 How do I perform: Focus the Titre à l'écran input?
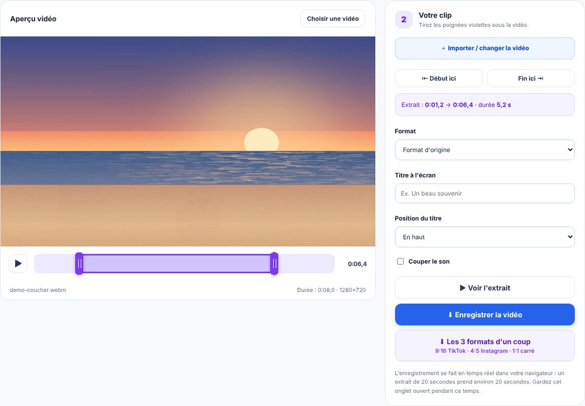coord(485,193)
